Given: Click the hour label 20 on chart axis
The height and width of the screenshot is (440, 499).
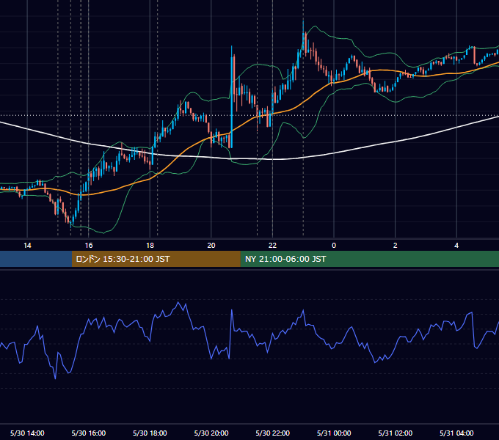Looking at the screenshot, I should 211,246.
